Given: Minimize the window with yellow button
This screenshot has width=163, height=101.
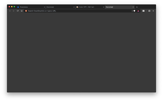Looking at the screenshot, I should 12,7.
